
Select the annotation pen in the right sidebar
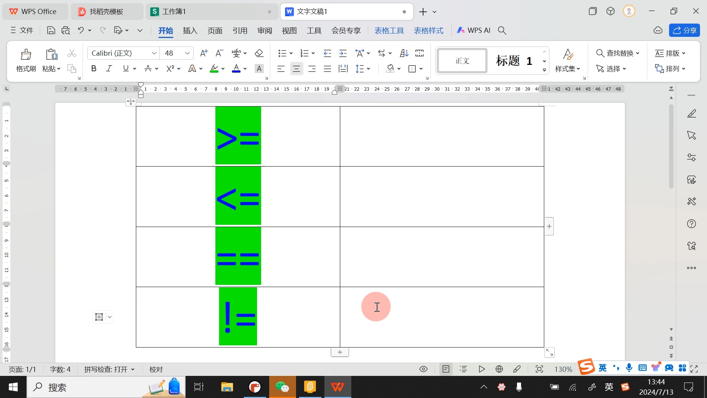tap(692, 113)
